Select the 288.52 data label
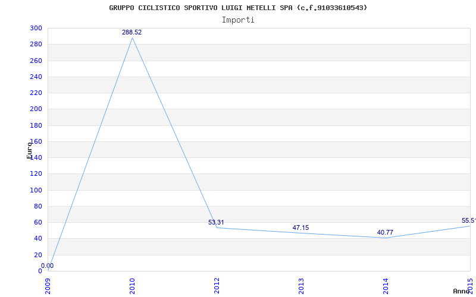This screenshot has width=476, height=297. tap(131, 33)
